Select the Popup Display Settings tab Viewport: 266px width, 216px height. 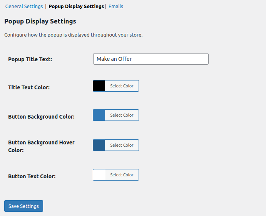76,7
